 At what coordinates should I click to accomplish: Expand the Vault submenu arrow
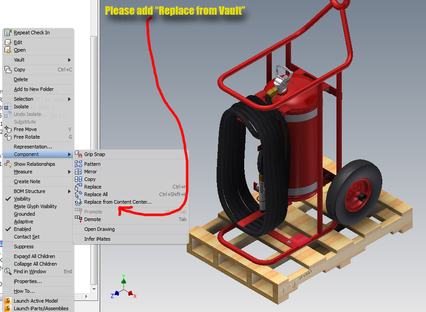point(69,60)
